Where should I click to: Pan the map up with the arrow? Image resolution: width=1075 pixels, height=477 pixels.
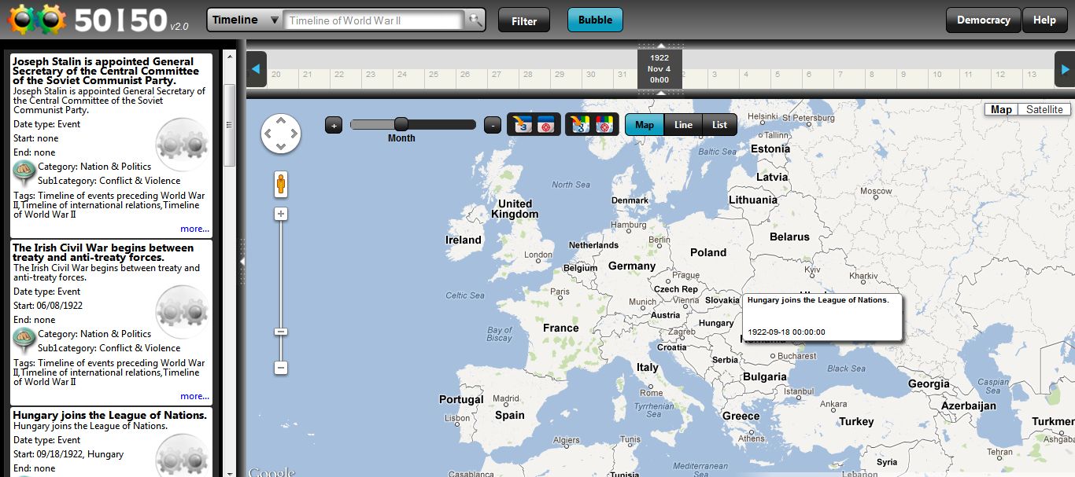pyautogui.click(x=281, y=120)
